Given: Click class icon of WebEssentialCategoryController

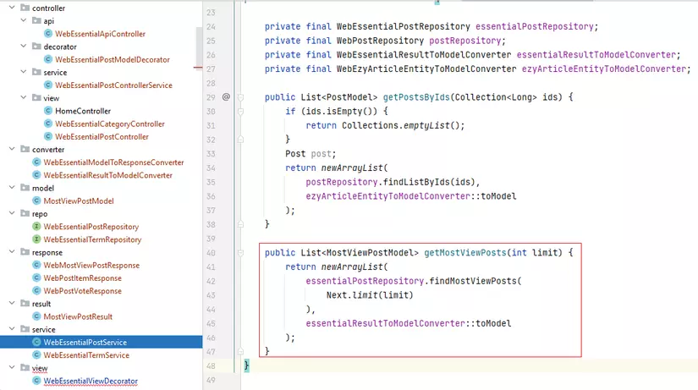Looking at the screenshot, I should (48, 124).
